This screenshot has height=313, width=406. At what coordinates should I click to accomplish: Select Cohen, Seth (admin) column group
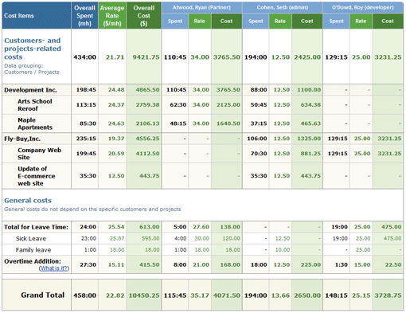tap(283, 8)
